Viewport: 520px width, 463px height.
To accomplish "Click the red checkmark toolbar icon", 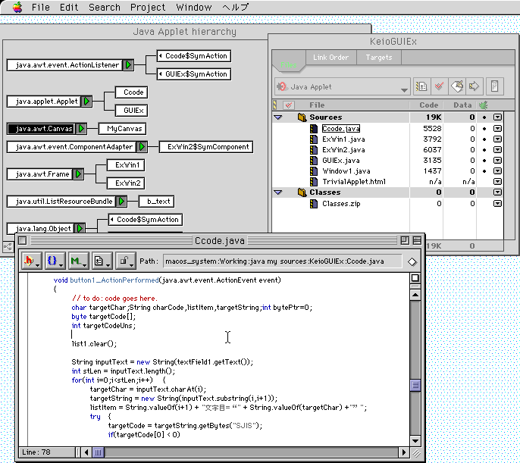I will pyautogui.click(x=439, y=86).
